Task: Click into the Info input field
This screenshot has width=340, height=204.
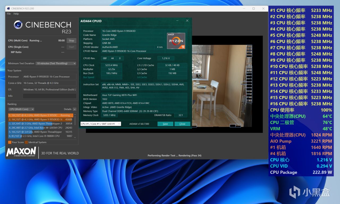Action: 49,96
